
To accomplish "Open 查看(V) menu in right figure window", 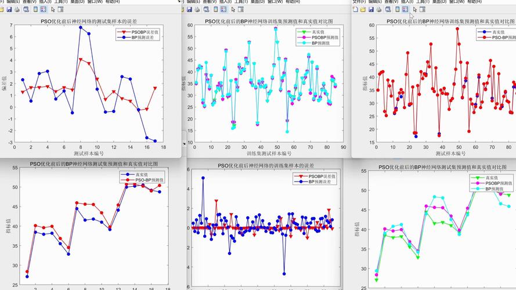I will [x=391, y=2].
